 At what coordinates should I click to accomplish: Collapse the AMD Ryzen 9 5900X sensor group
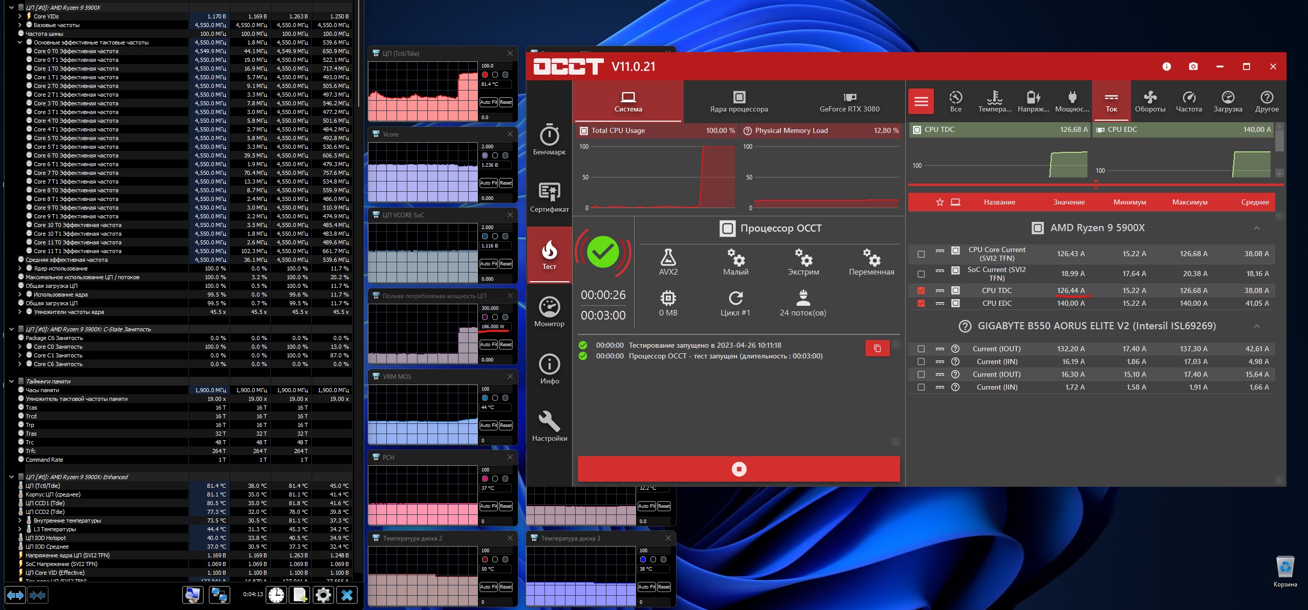pos(1256,228)
